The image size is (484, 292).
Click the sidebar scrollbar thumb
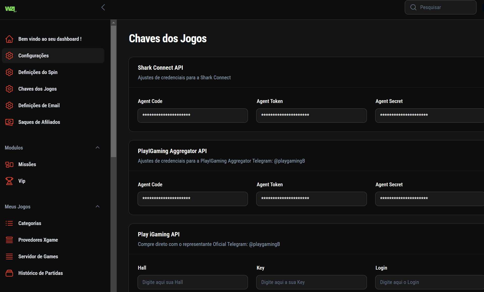tap(113, 91)
